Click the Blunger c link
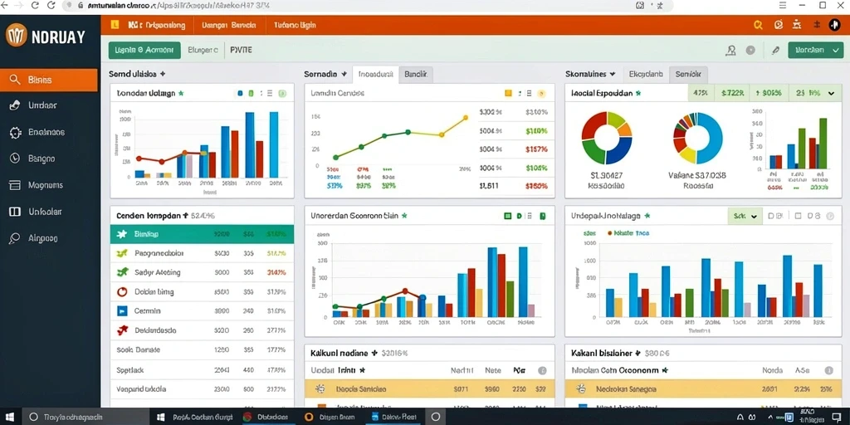Screen dimensions: 850x425 [203, 50]
